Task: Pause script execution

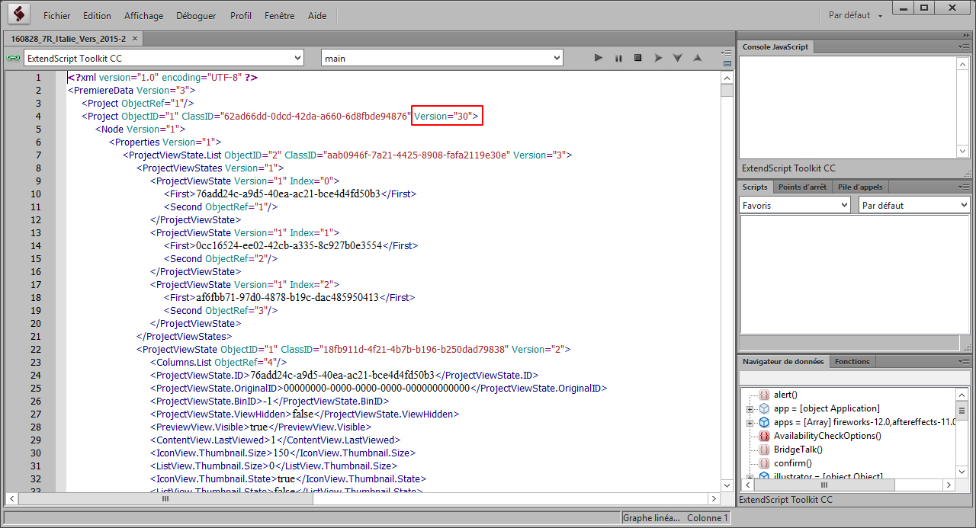Action: pyautogui.click(x=618, y=58)
